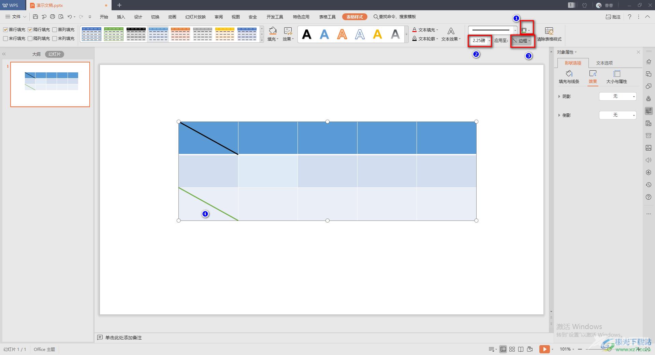Click the picture icon in right sidebar
The image size is (655, 355).
point(649,148)
